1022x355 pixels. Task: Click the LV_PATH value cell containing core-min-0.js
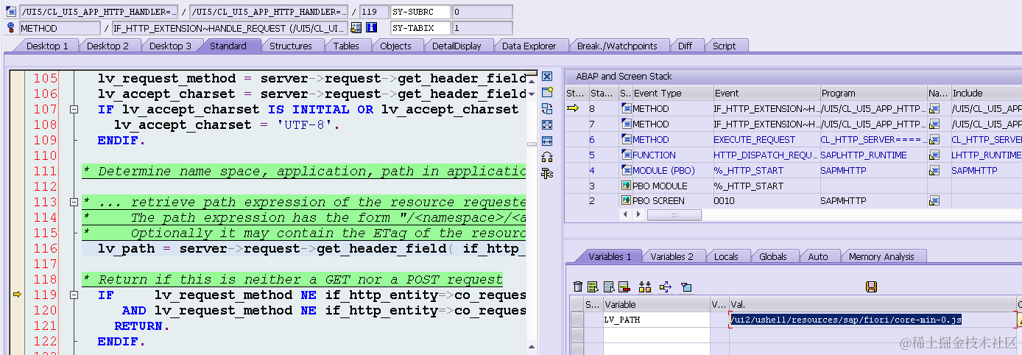tap(873, 320)
